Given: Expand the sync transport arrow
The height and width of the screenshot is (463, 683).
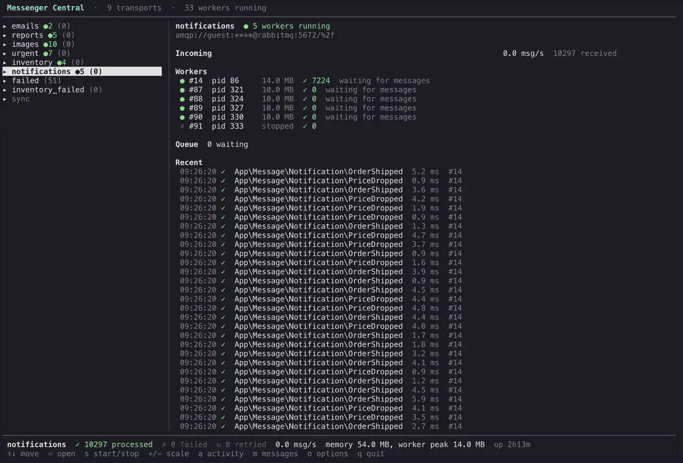Looking at the screenshot, I should [x=5, y=99].
